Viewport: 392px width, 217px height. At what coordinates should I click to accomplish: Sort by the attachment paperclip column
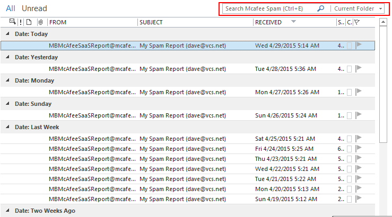tap(40, 22)
